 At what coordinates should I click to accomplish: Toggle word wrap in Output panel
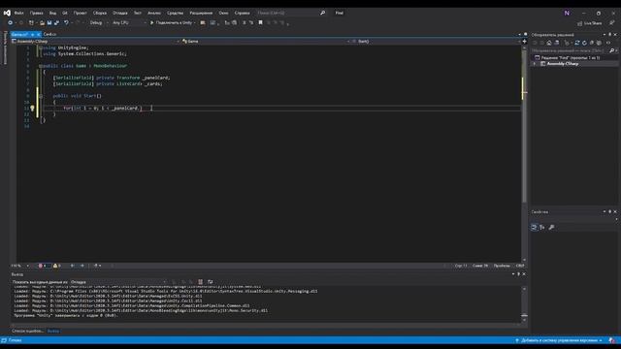[210, 282]
